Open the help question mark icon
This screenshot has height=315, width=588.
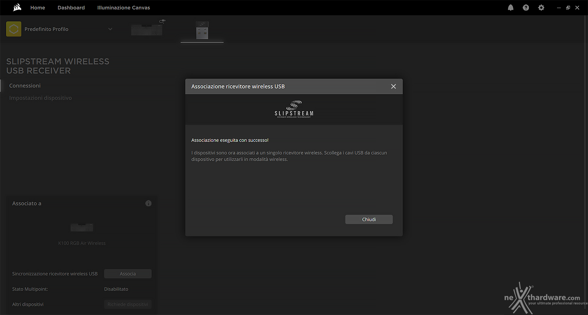[x=526, y=7]
